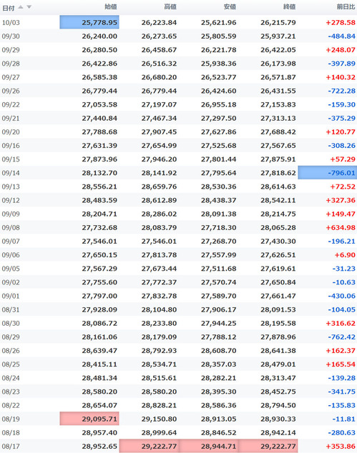Click the -484.84 change value
This screenshot has height=453, width=357.
[x=341, y=36]
